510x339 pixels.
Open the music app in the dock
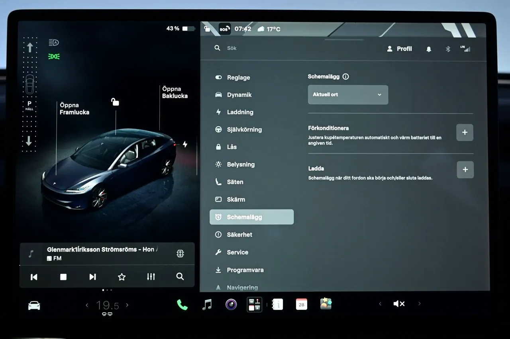(x=207, y=305)
